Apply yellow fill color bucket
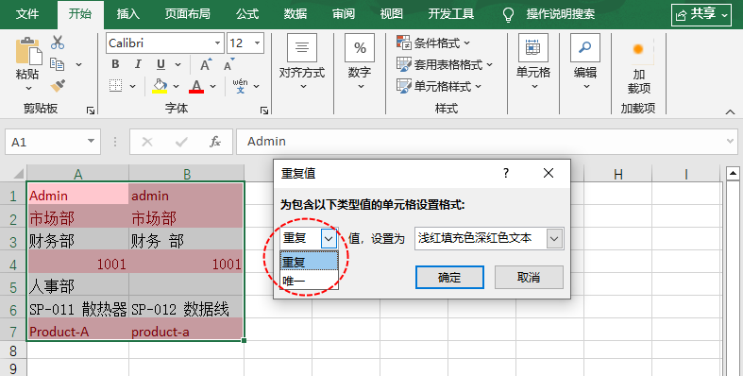Image resolution: width=743 pixels, height=376 pixels. pos(160,86)
